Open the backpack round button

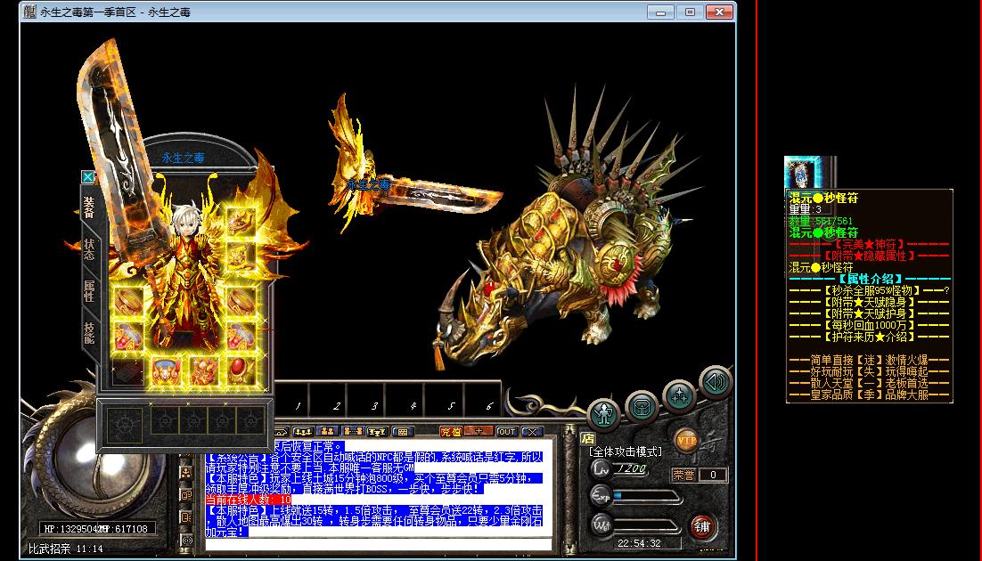pyautogui.click(x=642, y=406)
